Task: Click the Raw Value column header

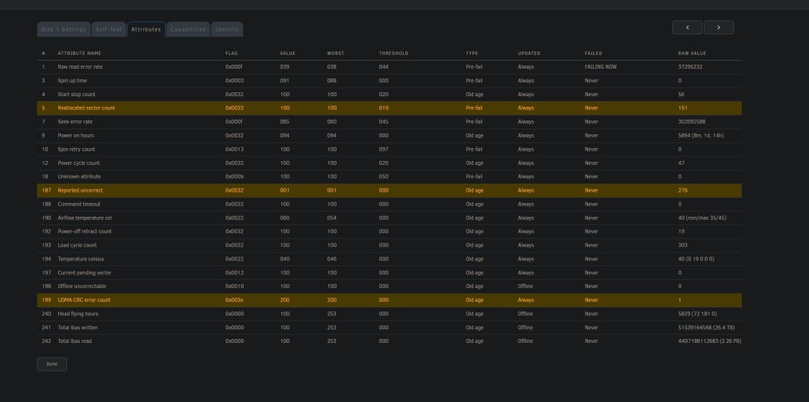Action: (692, 53)
